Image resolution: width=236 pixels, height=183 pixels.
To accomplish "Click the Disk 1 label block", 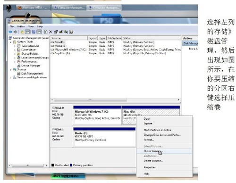I will 62,136.
